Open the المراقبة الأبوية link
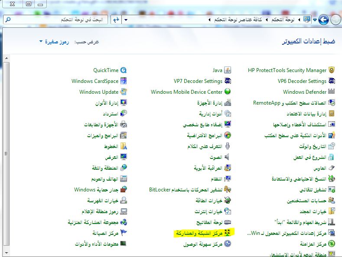The image size is (342, 257). pos(208,168)
